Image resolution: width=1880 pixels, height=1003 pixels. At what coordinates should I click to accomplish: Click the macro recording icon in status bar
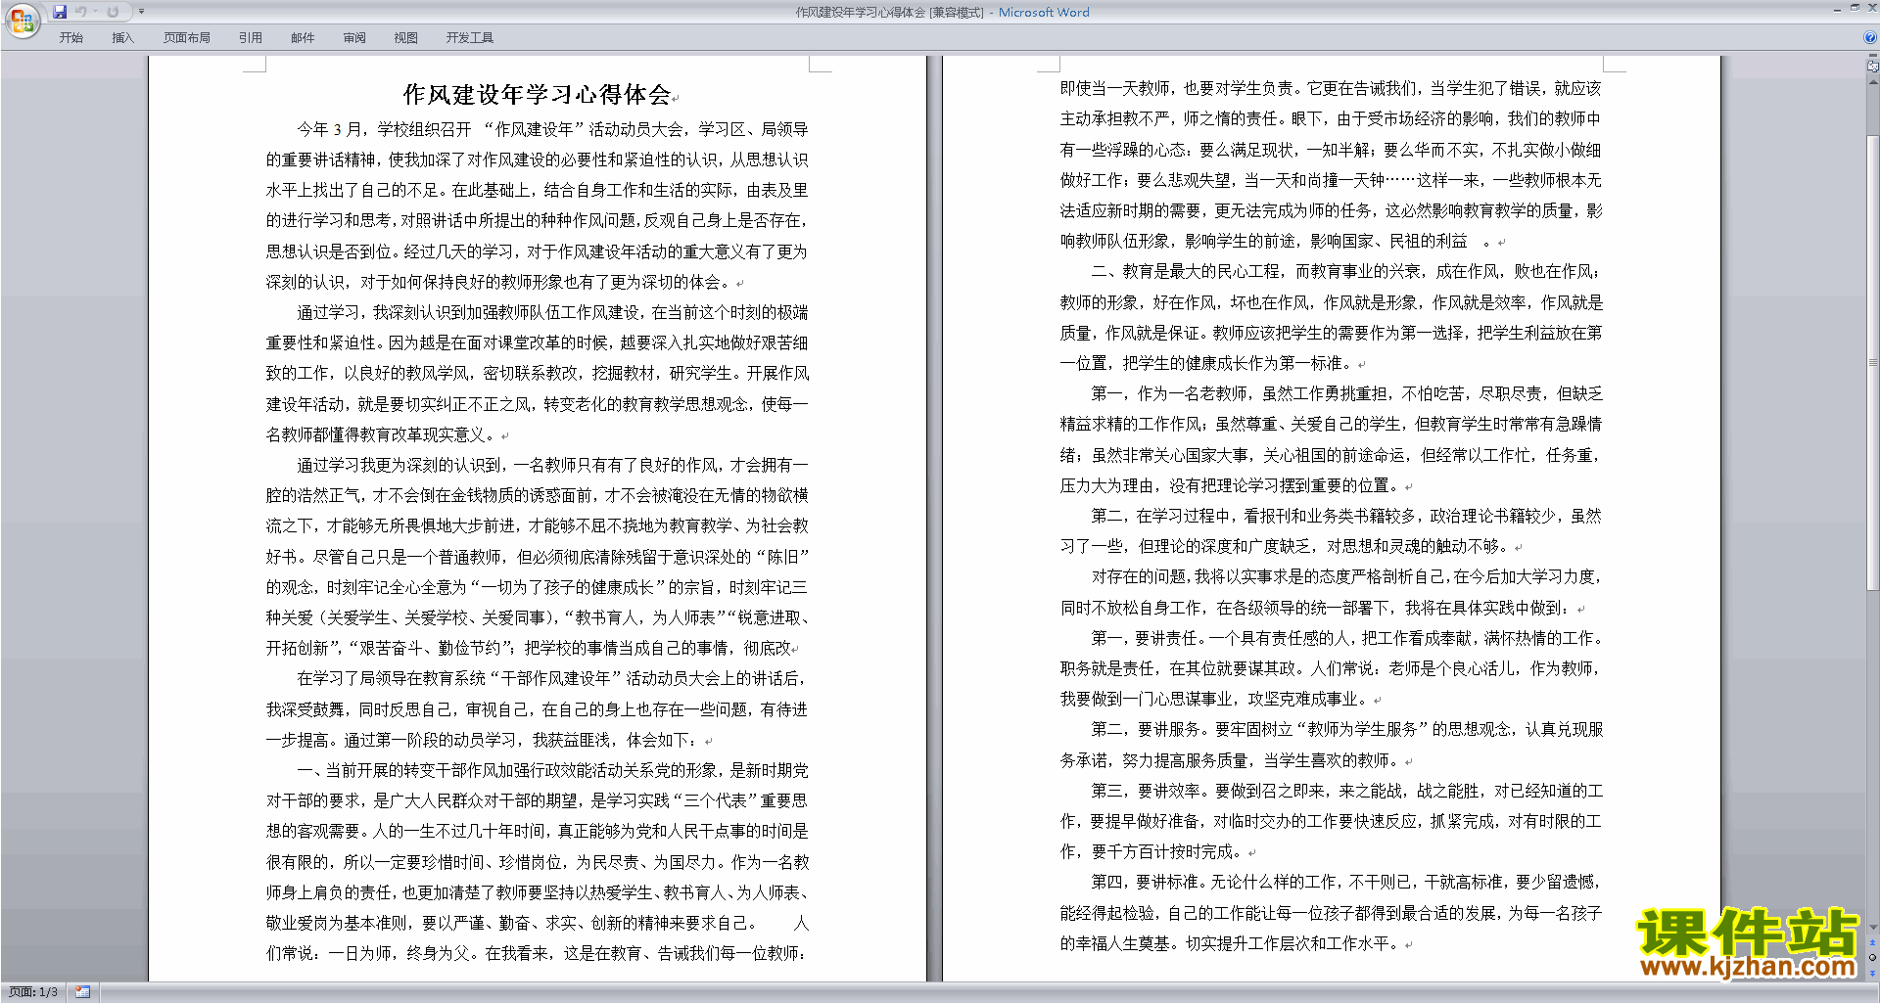click(83, 992)
